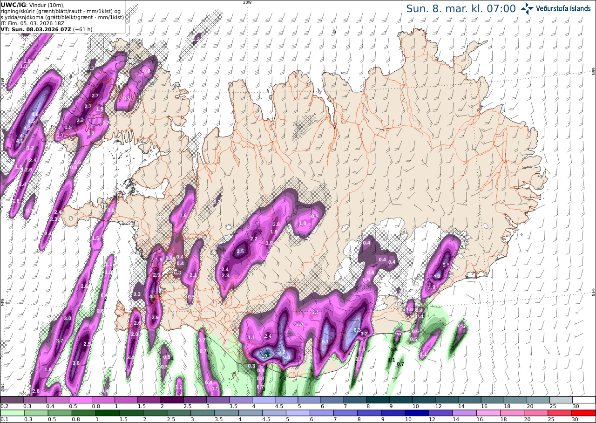The image size is (596, 423).
Task: Click the 4.3 value in the northwest band
Action: pos(27,128)
